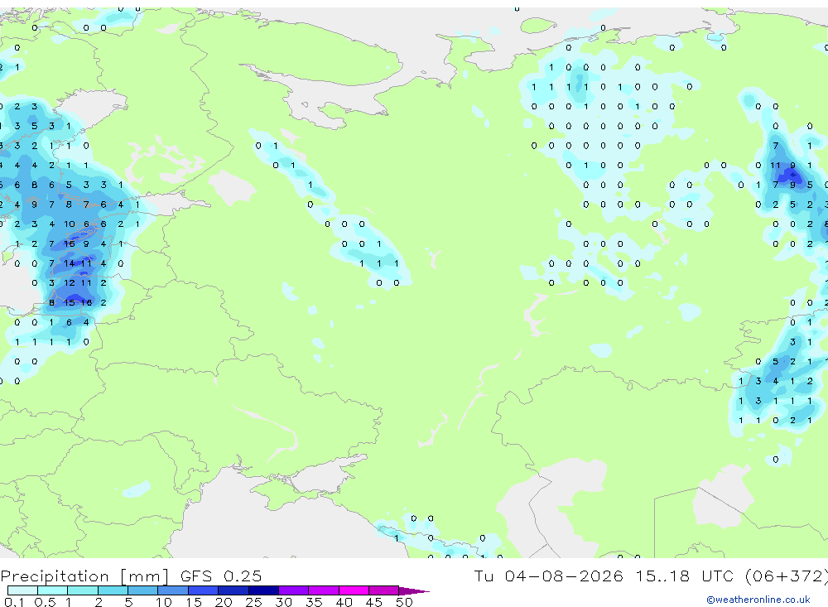Screen dimensions: 828x607
Task: Click the '14' precipitation value on the map
Action: [x=70, y=263]
